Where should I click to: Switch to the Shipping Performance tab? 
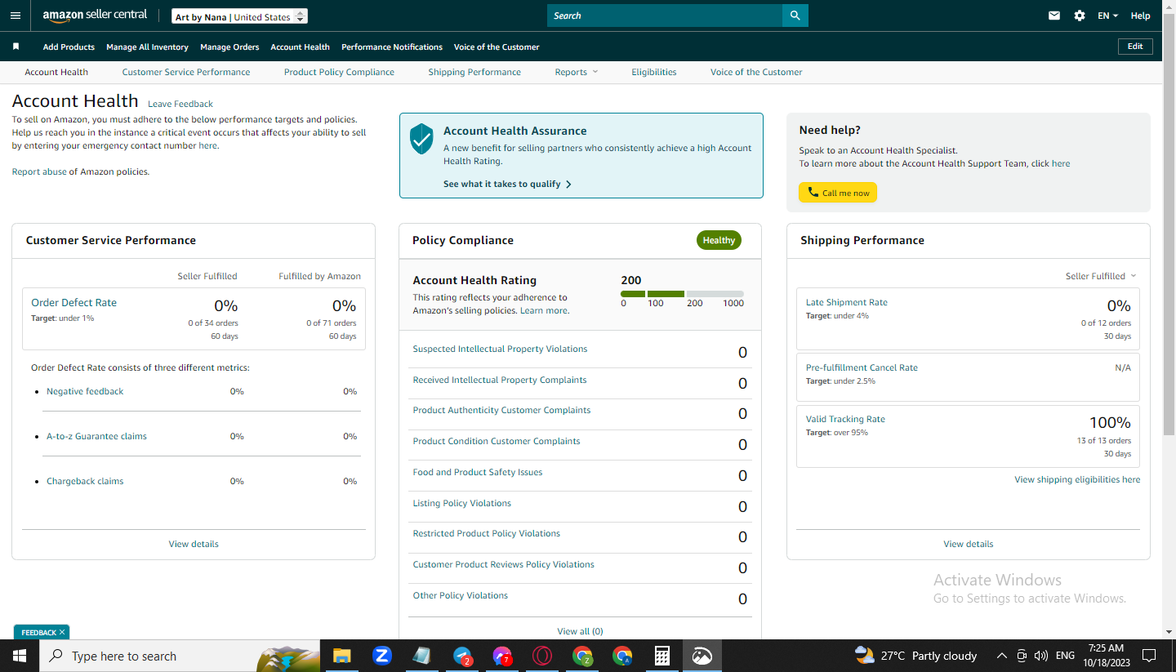[474, 72]
